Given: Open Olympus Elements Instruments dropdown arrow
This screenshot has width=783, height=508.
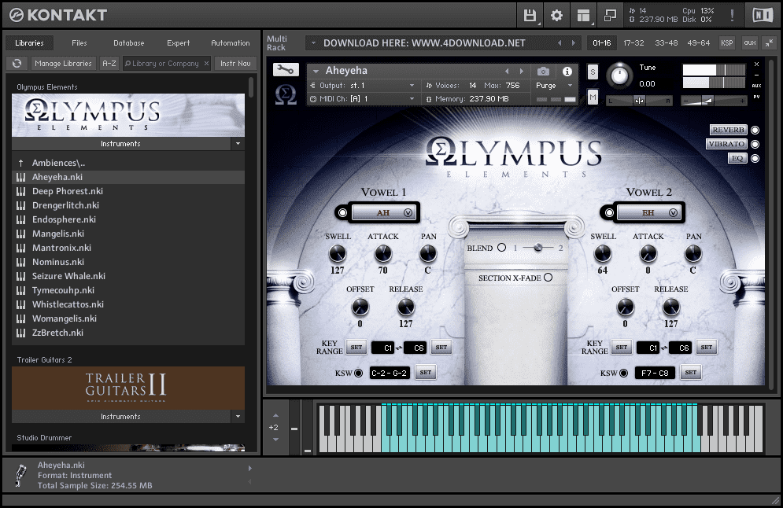Looking at the screenshot, I should pos(238,144).
